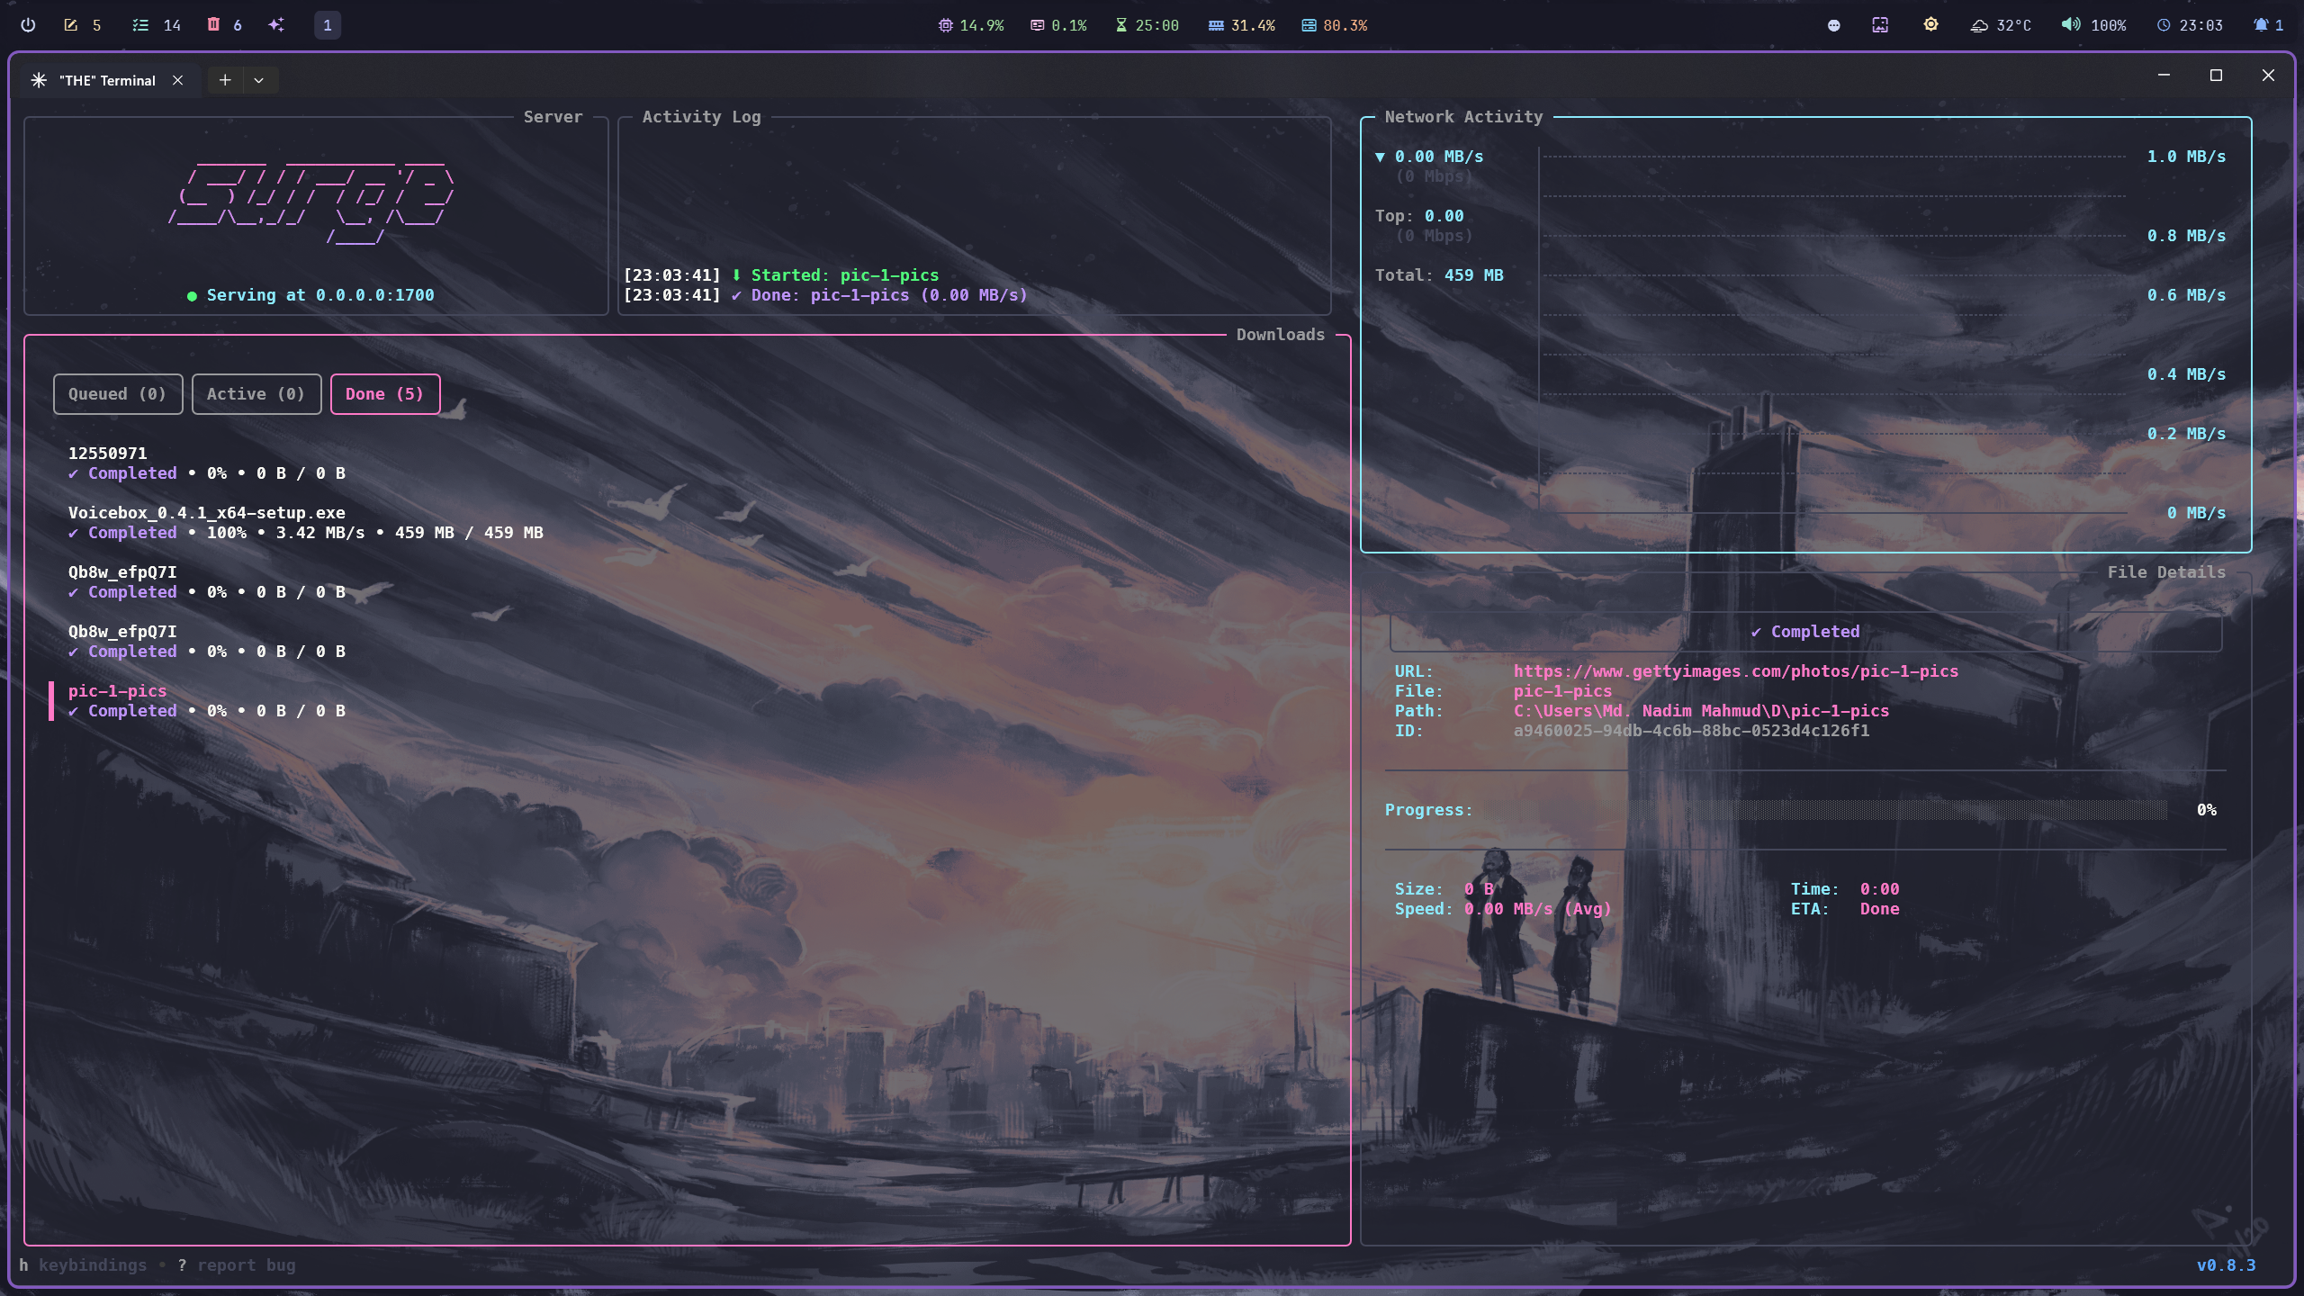Click the Network Activity panel title
This screenshot has width=2304, height=1296.
tap(1463, 117)
